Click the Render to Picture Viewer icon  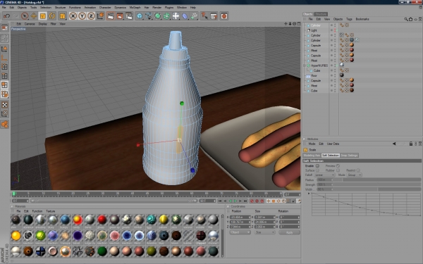pos(120,16)
